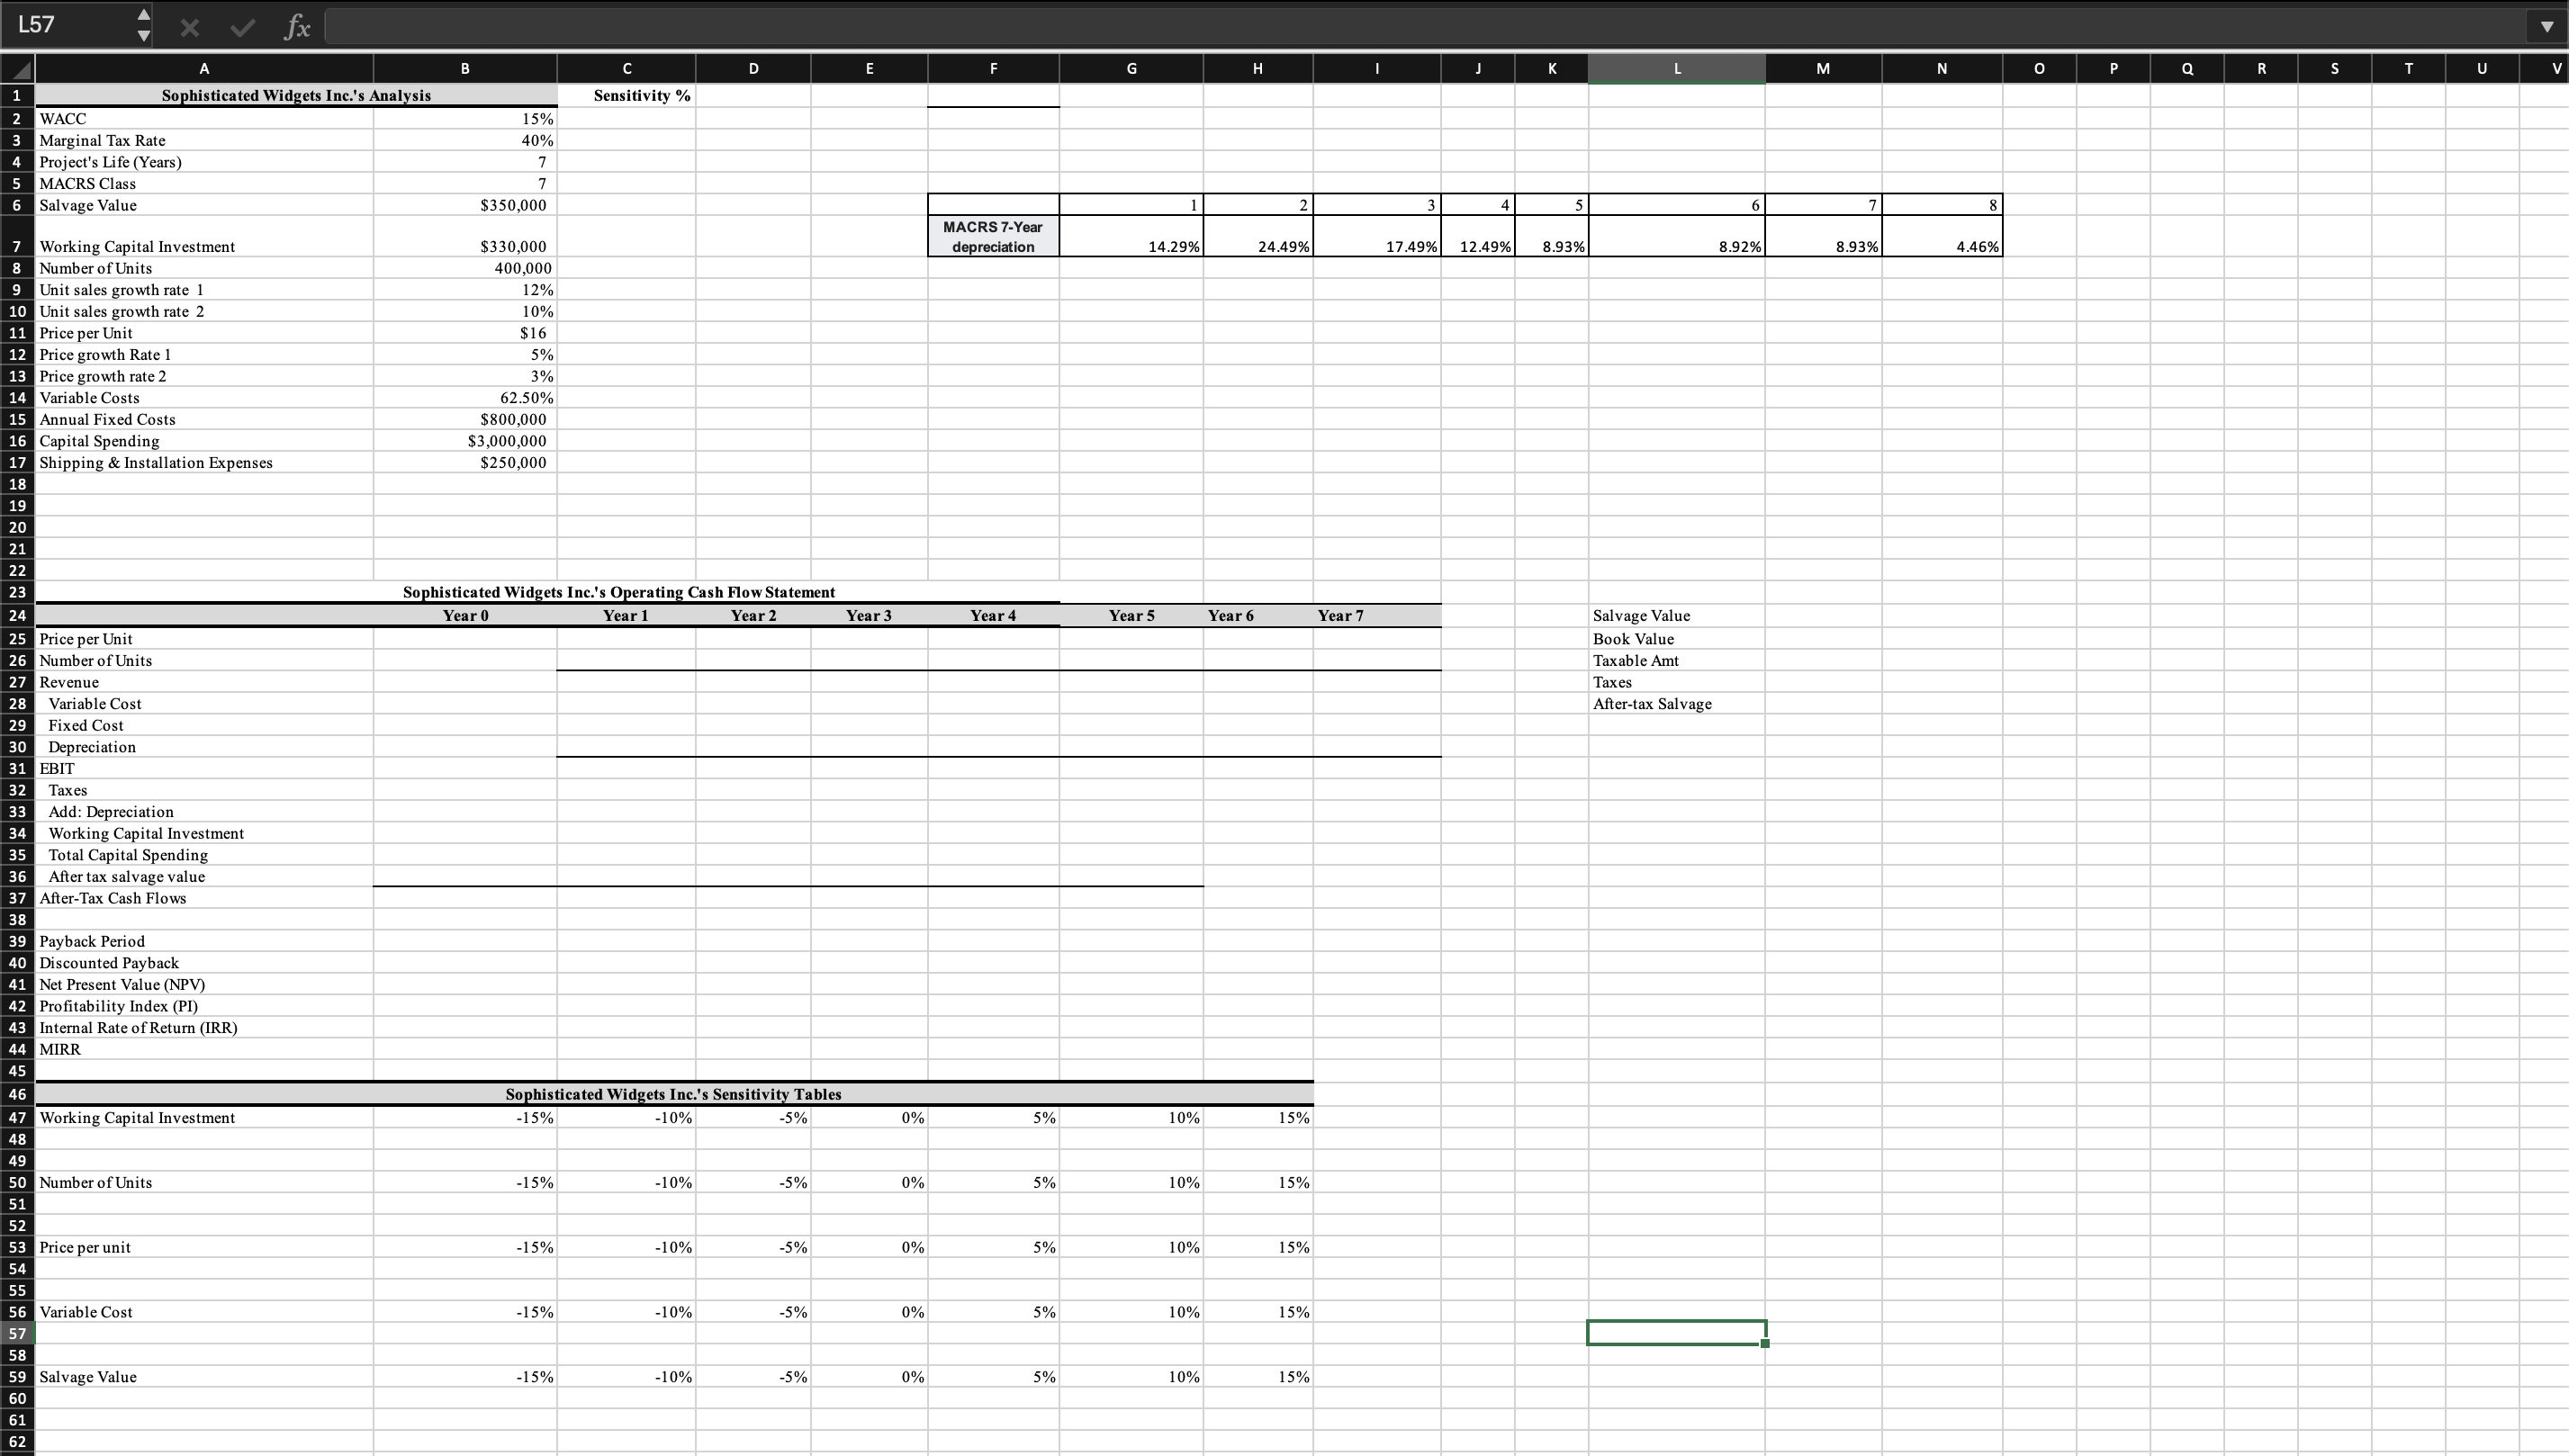This screenshot has height=1456, width=2569.
Task: Select the Marginal Tax Rate cell showing 40%
Action: tap(465, 140)
